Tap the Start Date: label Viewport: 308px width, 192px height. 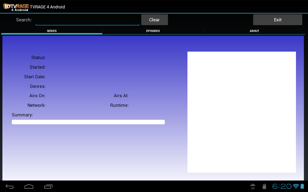click(x=35, y=77)
